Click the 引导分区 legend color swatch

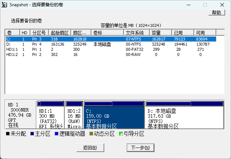120,134
